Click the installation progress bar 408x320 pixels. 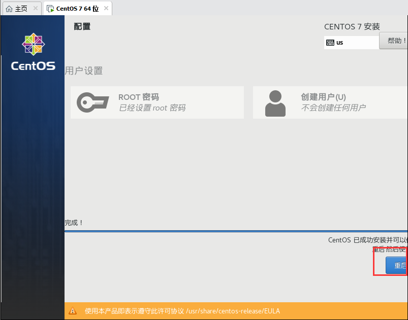(x=236, y=231)
